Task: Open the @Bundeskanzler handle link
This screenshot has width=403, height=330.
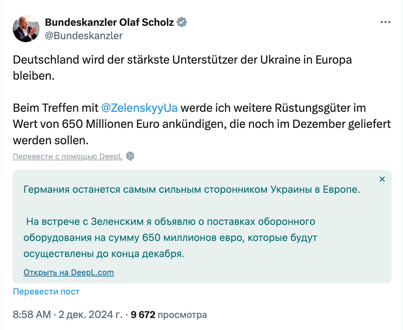Action: pyautogui.click(x=84, y=35)
